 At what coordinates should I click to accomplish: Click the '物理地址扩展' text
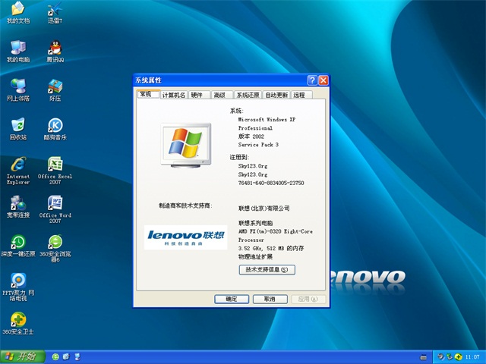[255, 256]
